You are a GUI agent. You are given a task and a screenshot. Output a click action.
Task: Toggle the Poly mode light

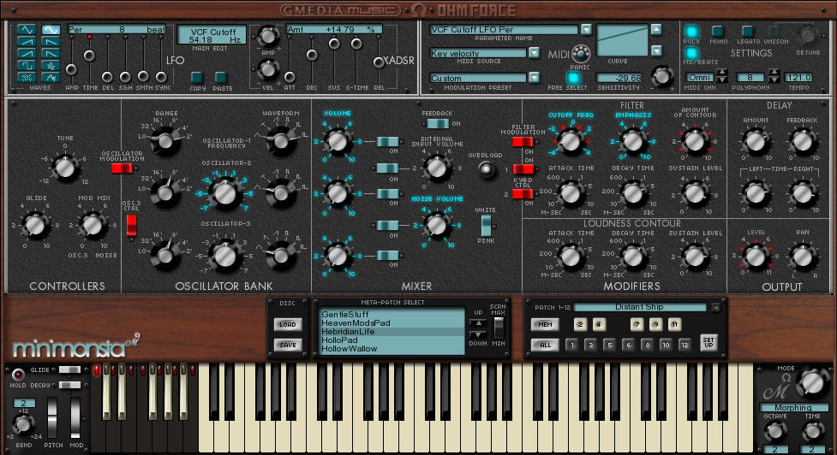pos(691,32)
